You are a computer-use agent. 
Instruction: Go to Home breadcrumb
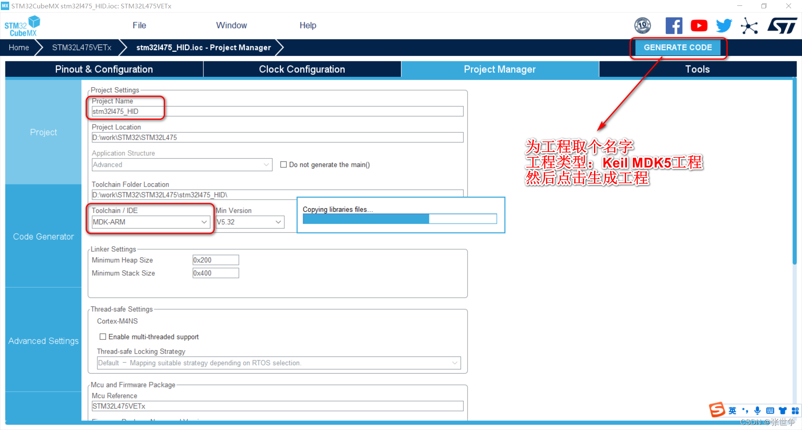[19, 48]
